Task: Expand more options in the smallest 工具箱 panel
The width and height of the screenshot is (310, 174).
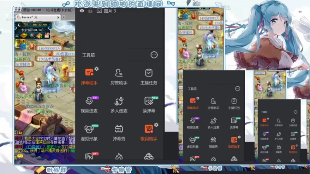Action: tap(295, 112)
